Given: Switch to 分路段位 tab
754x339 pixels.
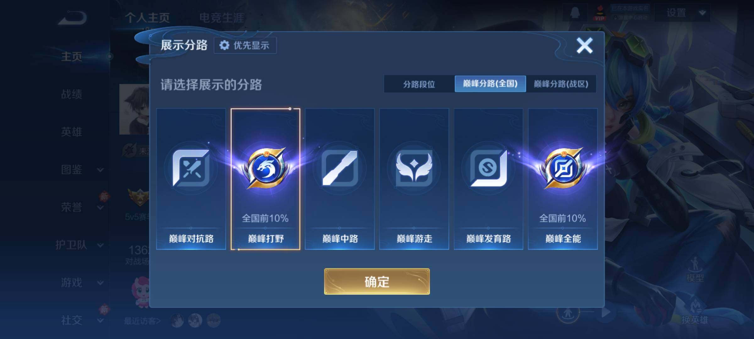Looking at the screenshot, I should [x=419, y=84].
